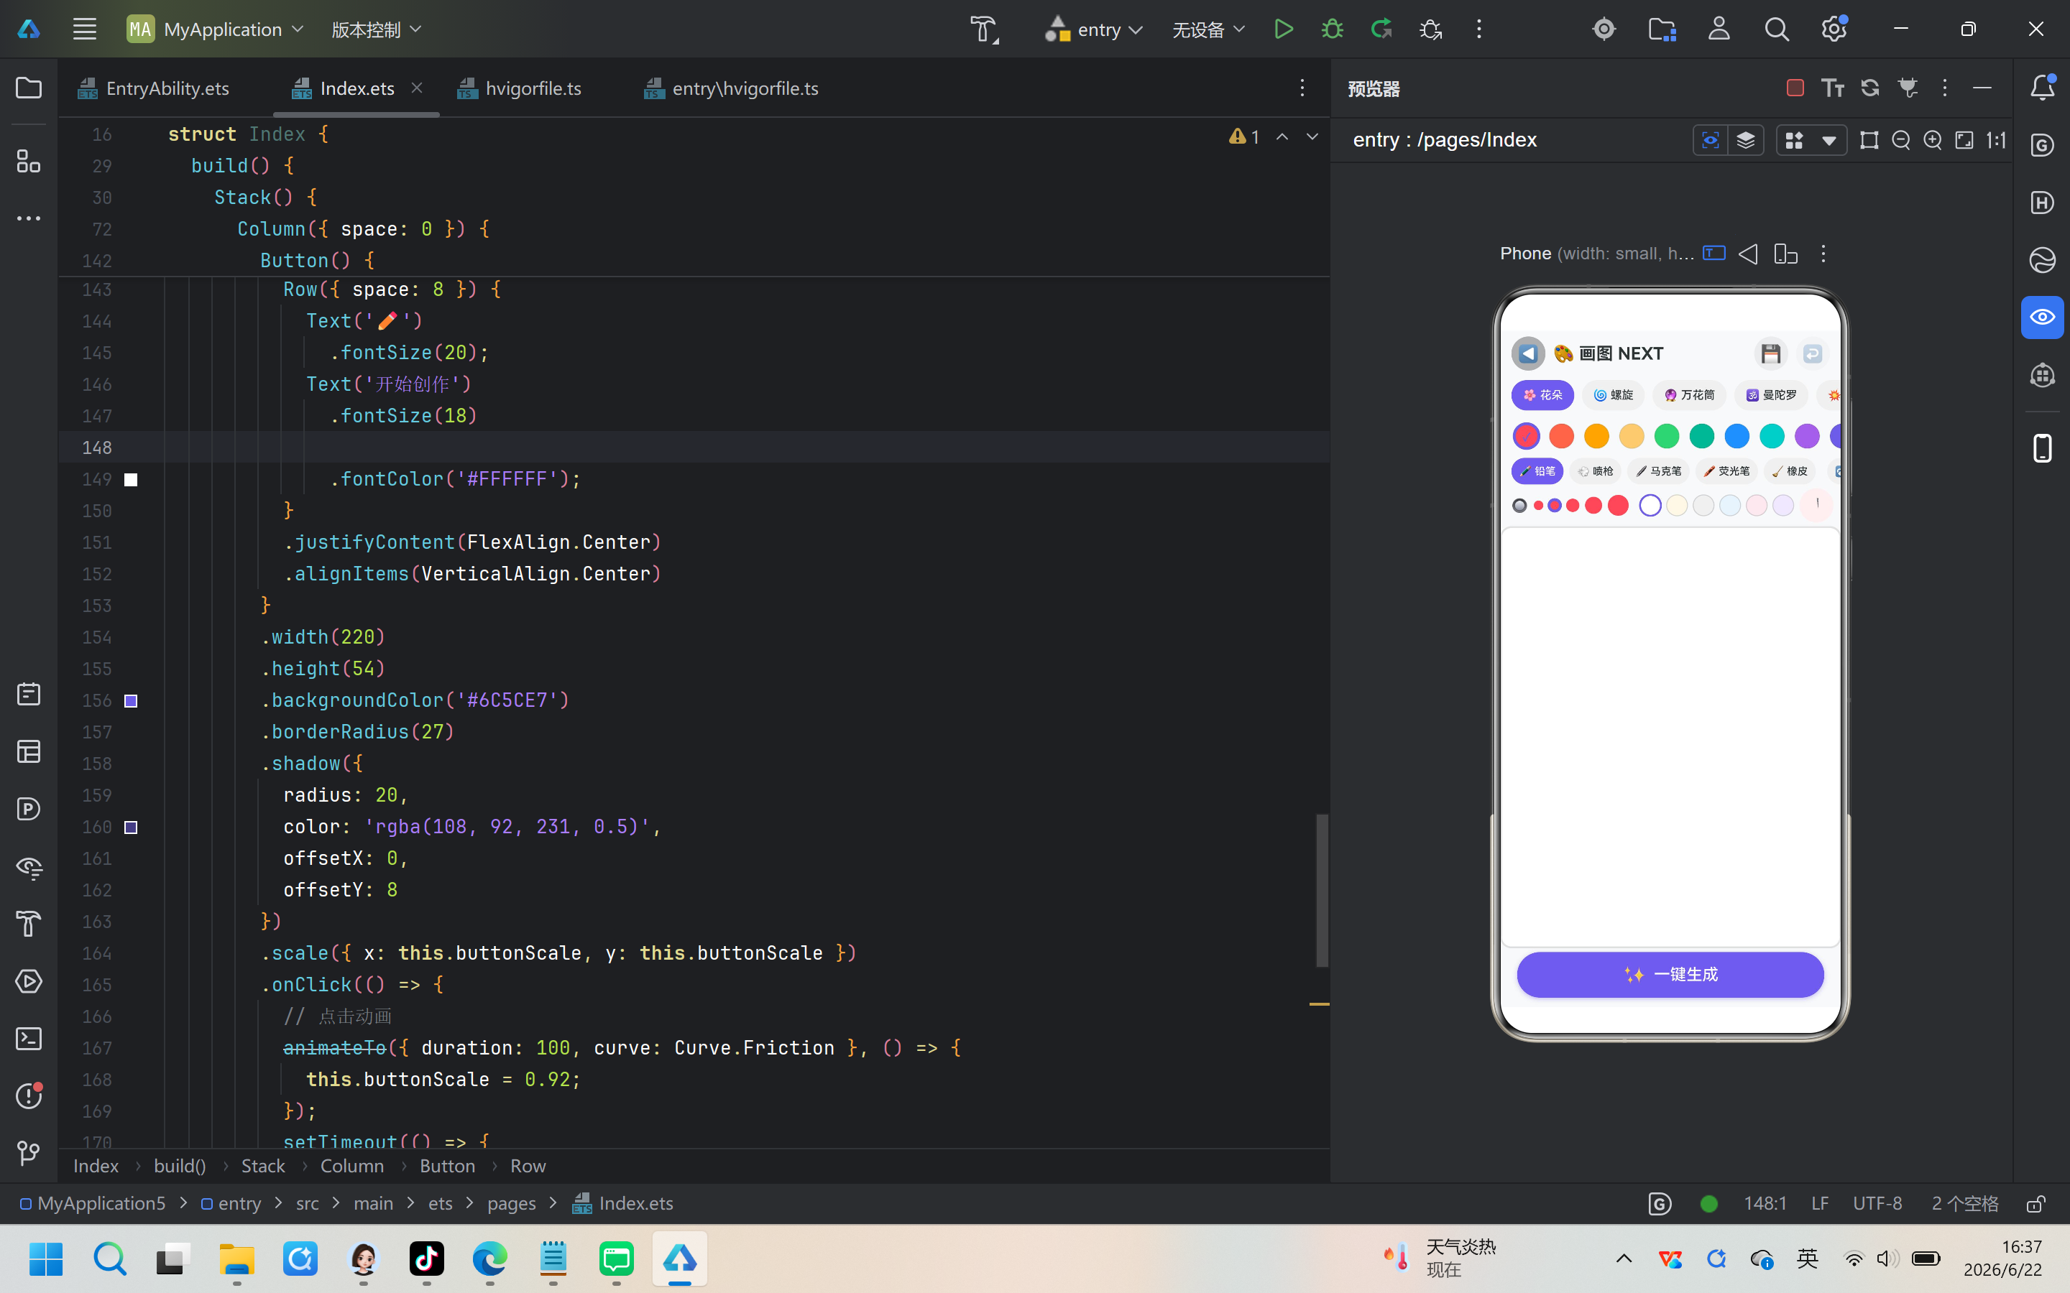2070x1293 pixels.
Task: Expand the system tray hidden icons chevron
Action: tap(1624, 1258)
